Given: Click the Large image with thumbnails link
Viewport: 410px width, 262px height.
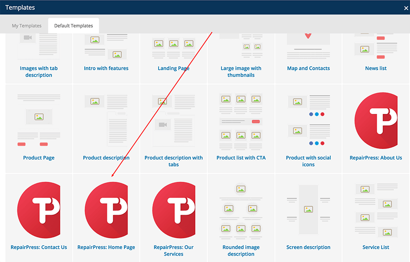Looking at the screenshot, I should [241, 72].
